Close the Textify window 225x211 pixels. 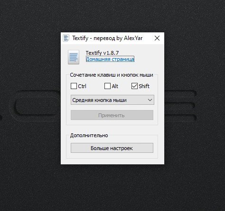tap(157, 38)
